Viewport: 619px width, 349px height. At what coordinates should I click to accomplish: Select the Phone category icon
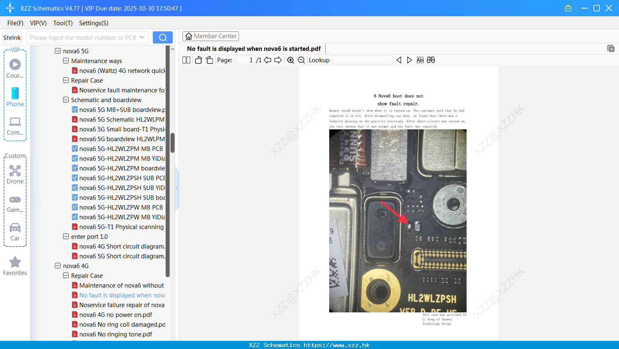(x=15, y=97)
